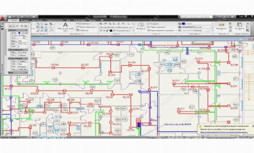Viewport: 254px width, 153px height.
Task: Open the lineweight dropdown in Properties panel
Action: point(212,27)
